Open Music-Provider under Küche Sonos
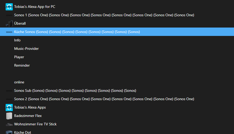The width and height of the screenshot is (234, 134). pyautogui.click(x=26, y=49)
